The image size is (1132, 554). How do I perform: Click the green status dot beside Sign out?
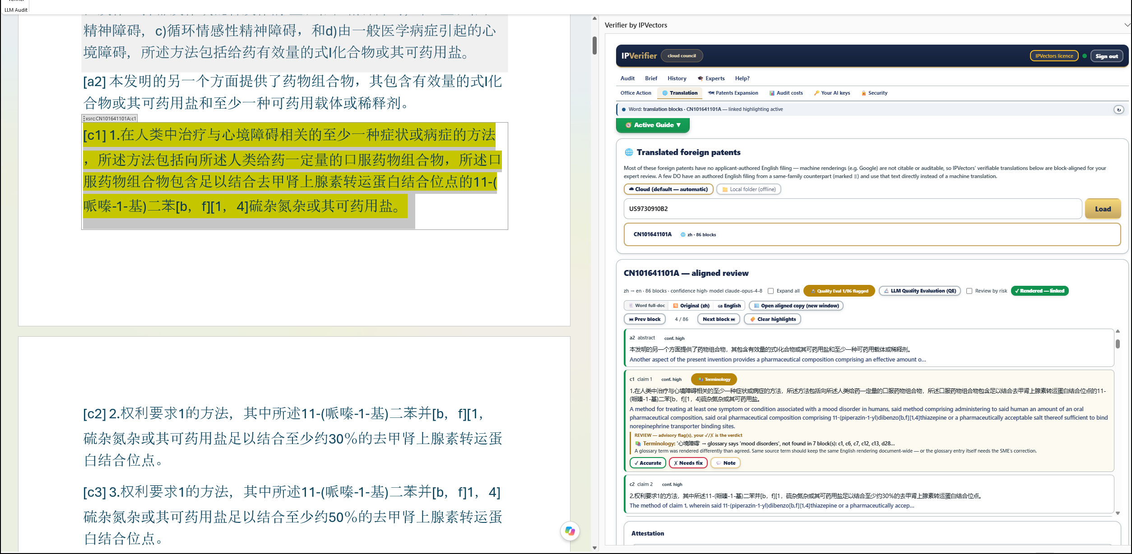(1085, 56)
